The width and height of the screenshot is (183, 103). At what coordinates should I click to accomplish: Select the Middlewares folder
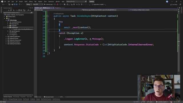click(15, 27)
